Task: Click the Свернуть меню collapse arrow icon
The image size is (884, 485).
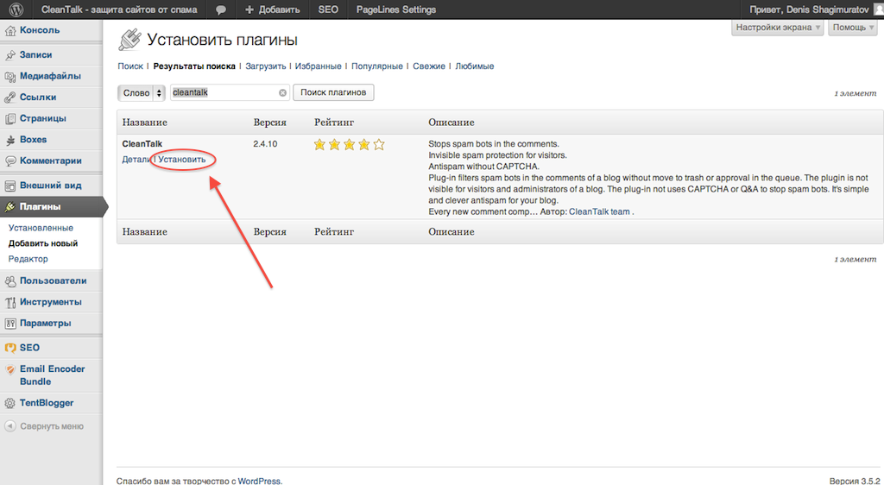Action: click(10, 425)
